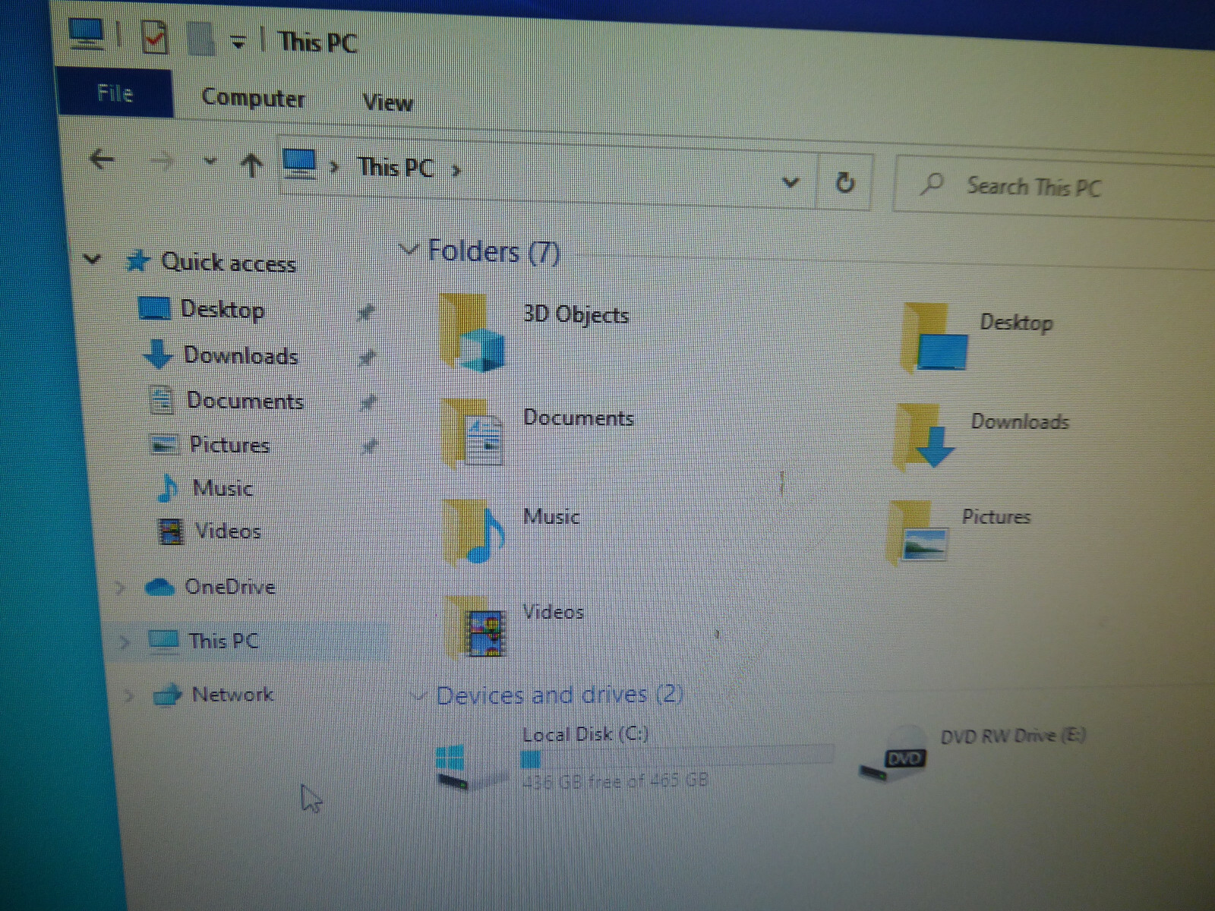
Task: Select the Videos folder icon in Folders group
Action: [x=476, y=627]
